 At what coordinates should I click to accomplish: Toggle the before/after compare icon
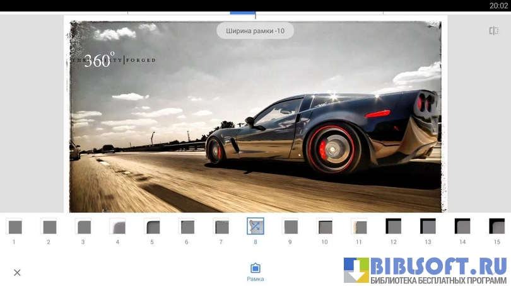click(493, 31)
